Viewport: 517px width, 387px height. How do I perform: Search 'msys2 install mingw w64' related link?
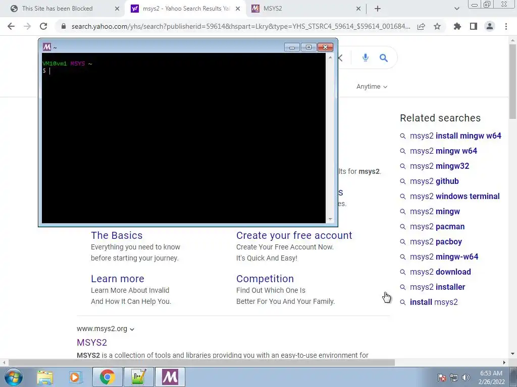[455, 136]
